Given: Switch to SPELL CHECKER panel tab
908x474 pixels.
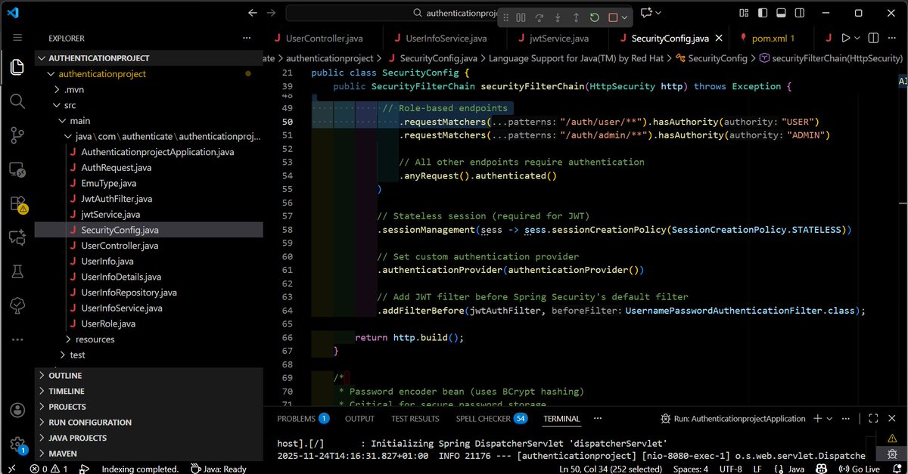Looking at the screenshot, I should [x=491, y=418].
